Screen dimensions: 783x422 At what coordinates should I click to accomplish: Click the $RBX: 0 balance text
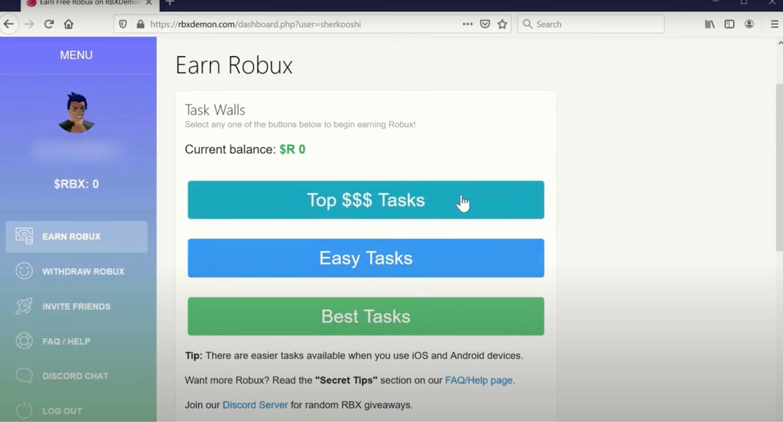click(76, 184)
